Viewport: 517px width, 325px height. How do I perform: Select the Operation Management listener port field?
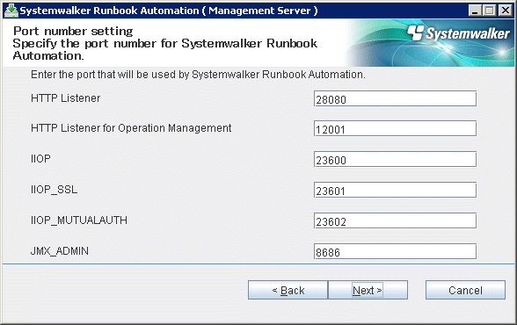click(395, 129)
